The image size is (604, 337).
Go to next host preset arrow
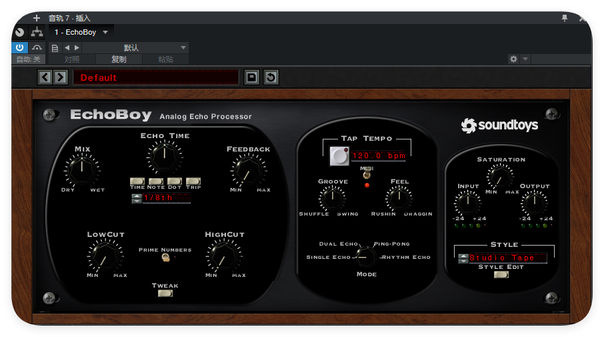tap(77, 48)
